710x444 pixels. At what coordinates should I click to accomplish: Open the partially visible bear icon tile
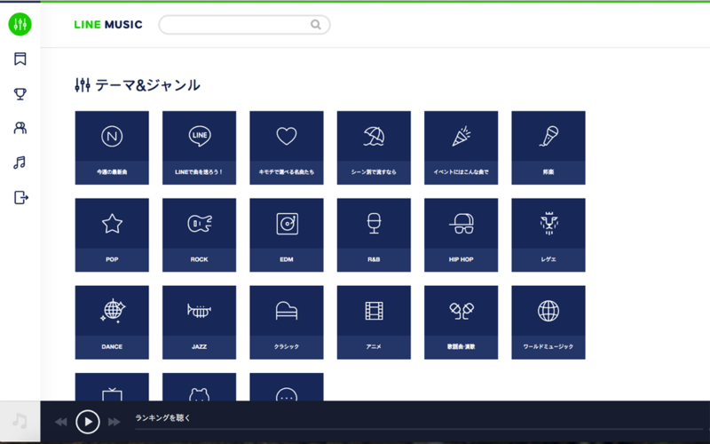[x=199, y=387]
